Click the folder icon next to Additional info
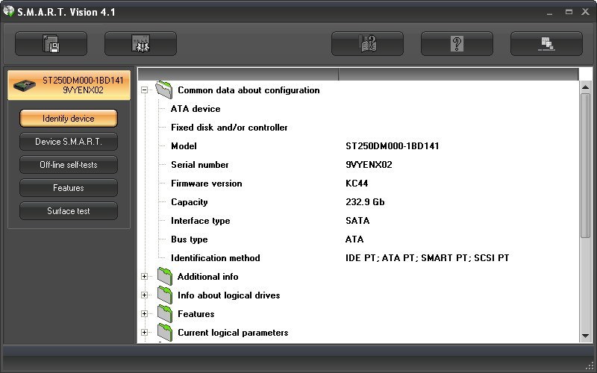This screenshot has height=373, width=597. 164,277
